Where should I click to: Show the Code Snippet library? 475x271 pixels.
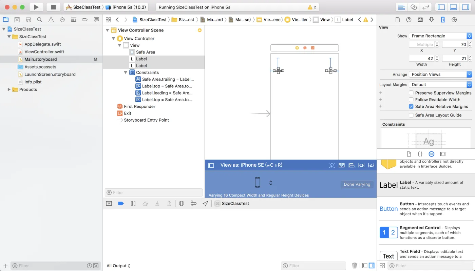point(420,154)
